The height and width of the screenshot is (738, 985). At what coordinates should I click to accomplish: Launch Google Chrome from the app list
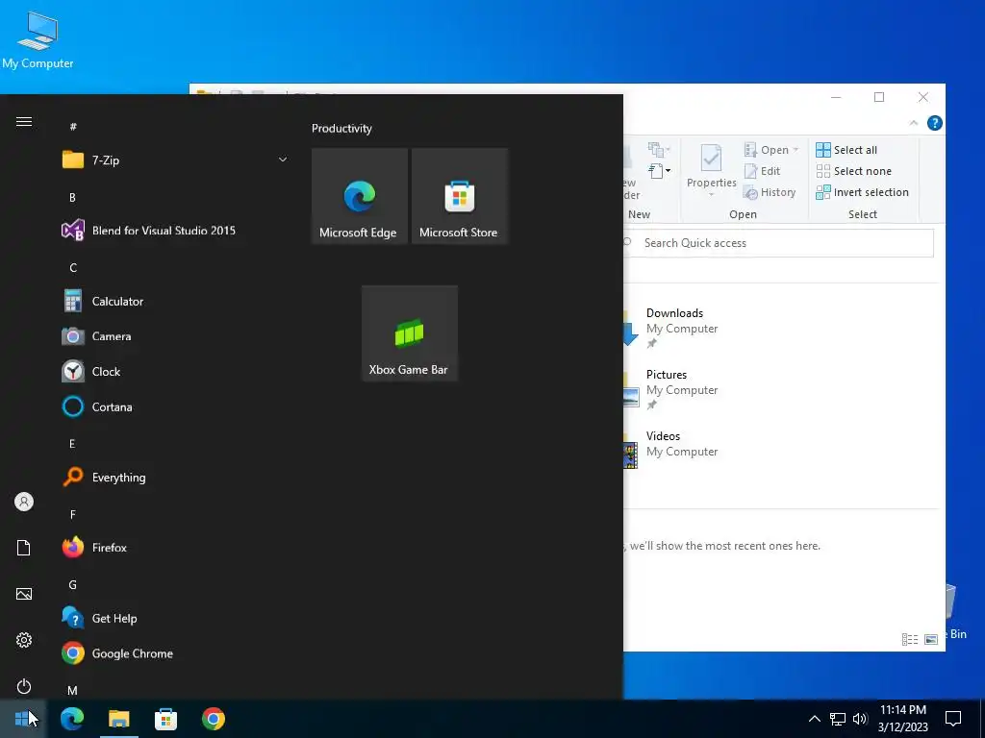click(175, 653)
